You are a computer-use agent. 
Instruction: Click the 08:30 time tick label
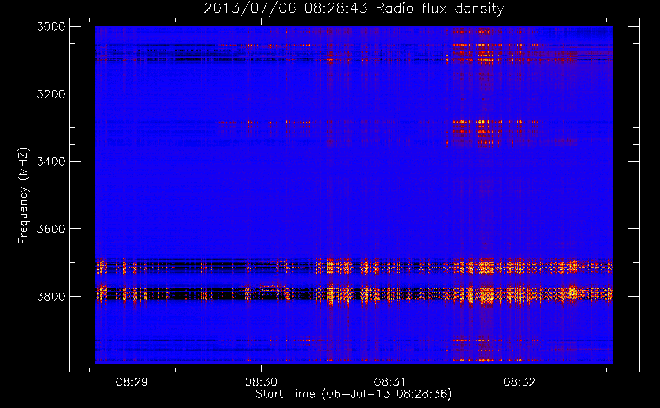point(261,382)
